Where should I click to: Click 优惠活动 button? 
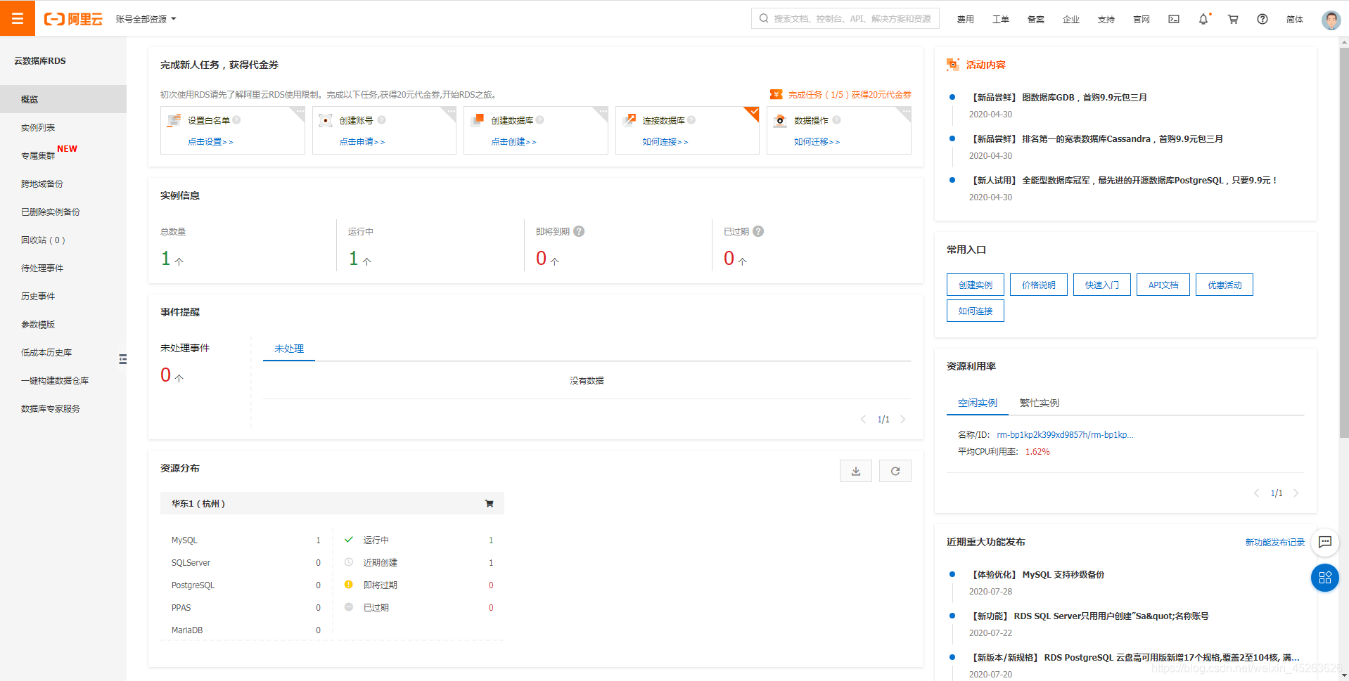tap(1225, 285)
